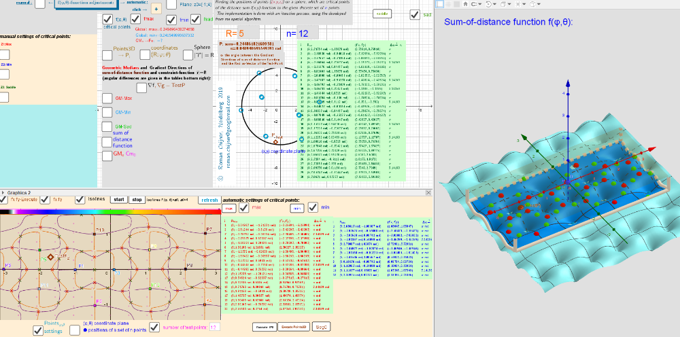Click the plus button next to automatic click
The image size is (680, 337).
point(156,9)
